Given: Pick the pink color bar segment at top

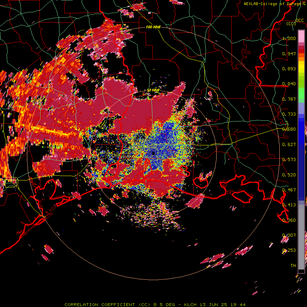Looking at the screenshot, I should coord(301,36).
